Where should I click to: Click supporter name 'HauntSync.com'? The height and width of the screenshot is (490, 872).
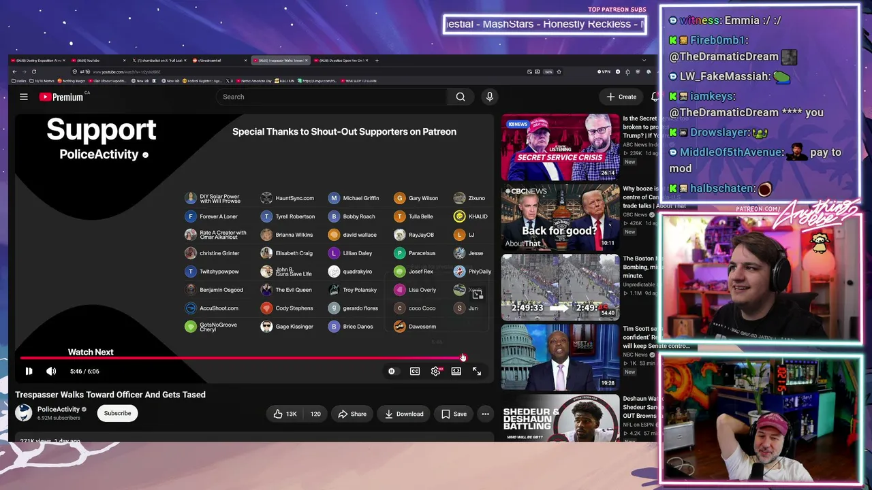(x=294, y=198)
